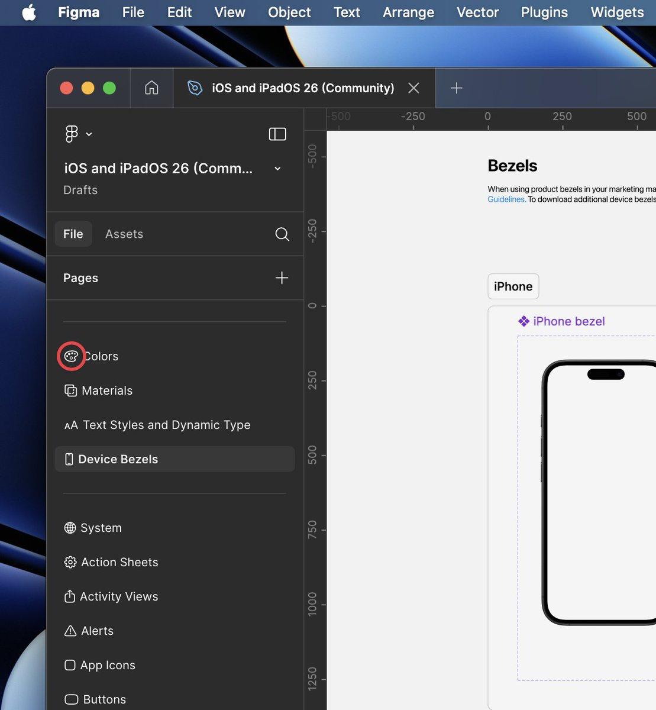Click the warning triangle icon beside Alerts
The width and height of the screenshot is (656, 710).
click(70, 631)
